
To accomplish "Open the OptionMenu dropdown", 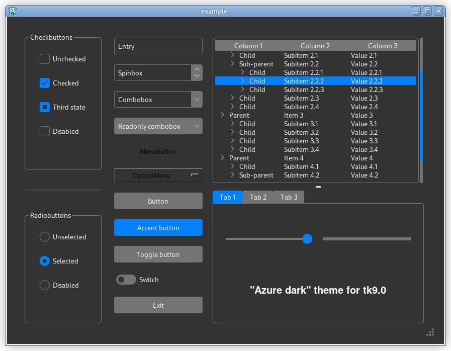I will 158,175.
